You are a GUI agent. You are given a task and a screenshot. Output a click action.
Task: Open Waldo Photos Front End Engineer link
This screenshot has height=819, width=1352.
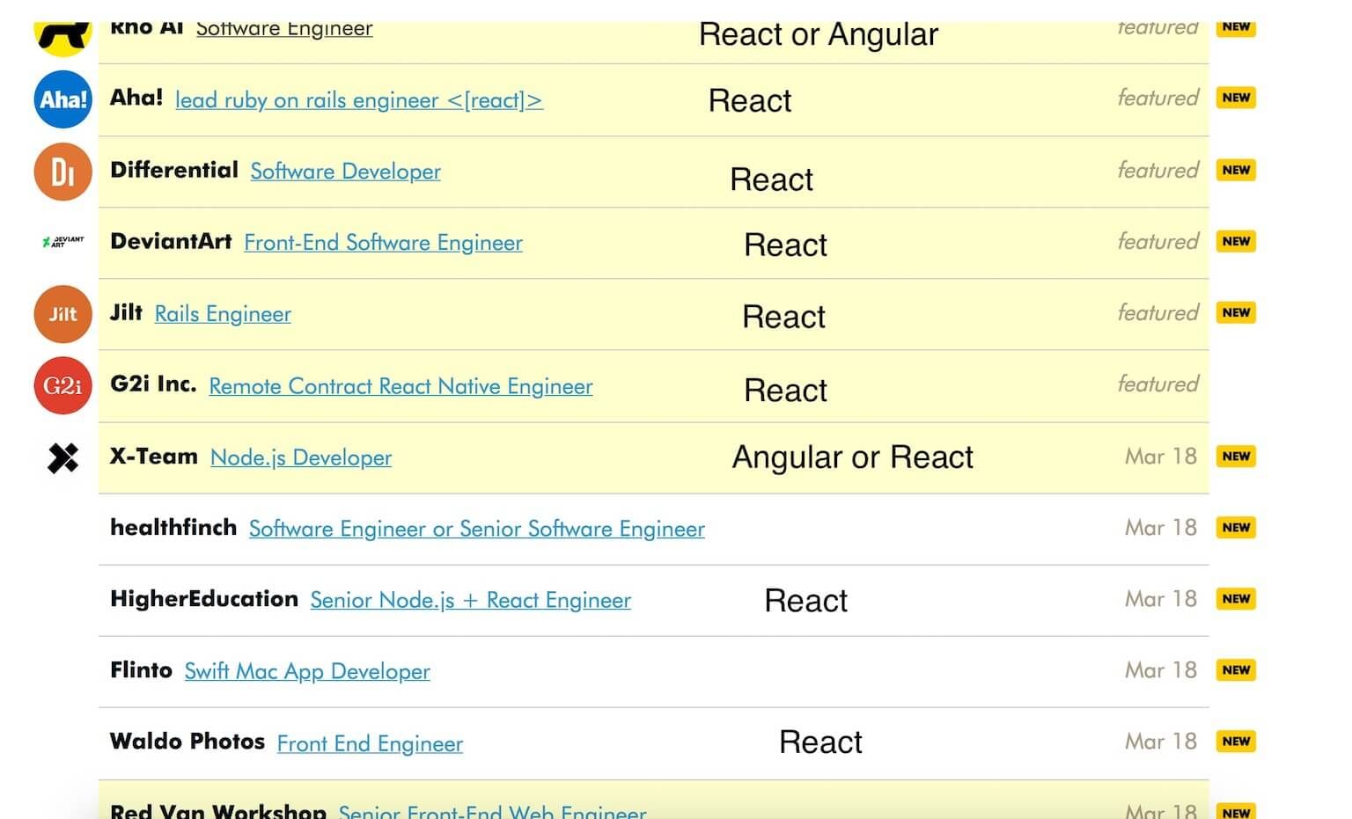pos(370,743)
